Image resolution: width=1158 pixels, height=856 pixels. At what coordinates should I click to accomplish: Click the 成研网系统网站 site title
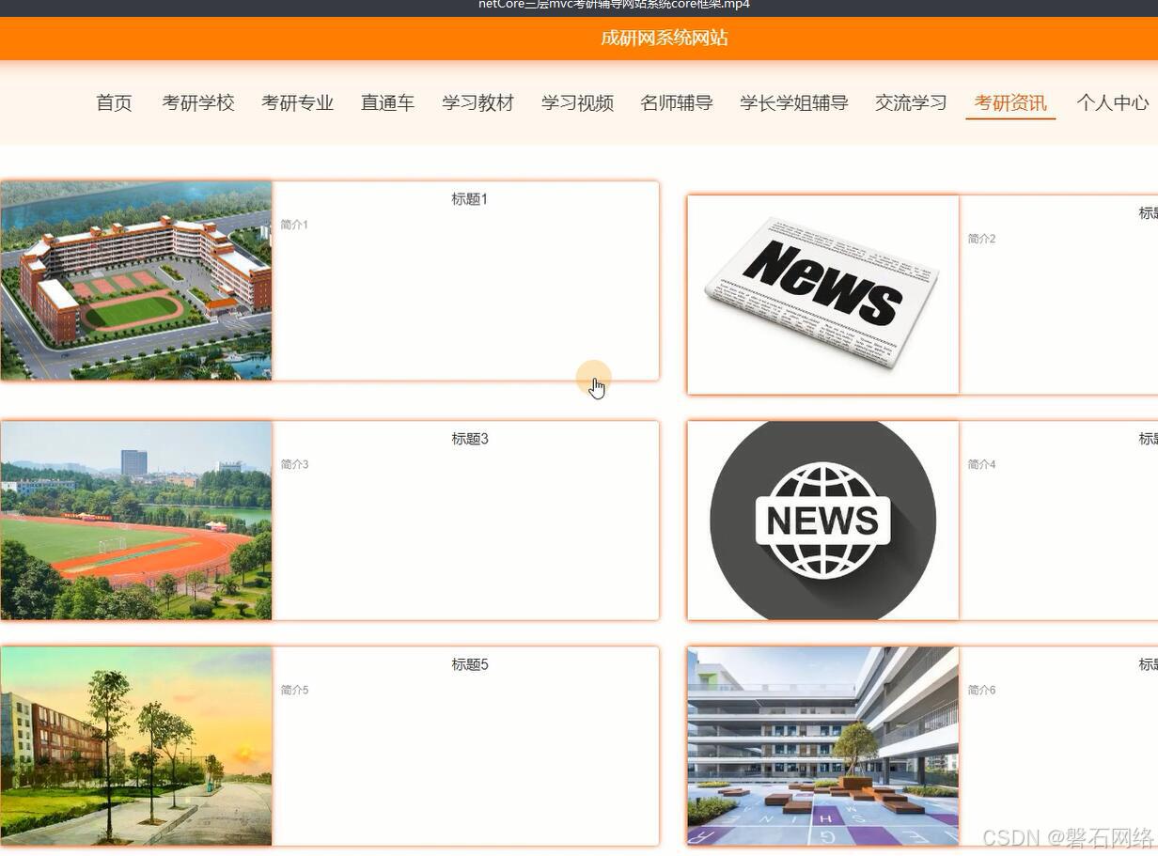pyautogui.click(x=665, y=39)
